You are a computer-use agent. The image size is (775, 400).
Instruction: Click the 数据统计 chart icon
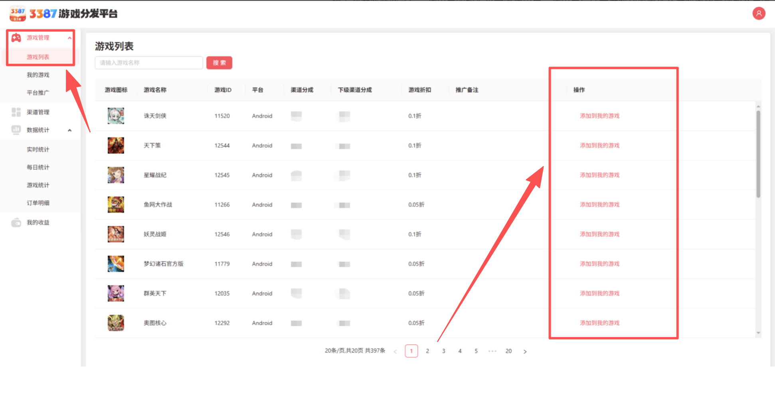(x=16, y=130)
